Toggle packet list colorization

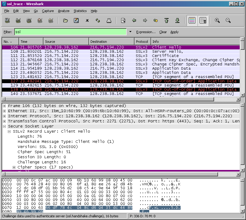(192, 20)
